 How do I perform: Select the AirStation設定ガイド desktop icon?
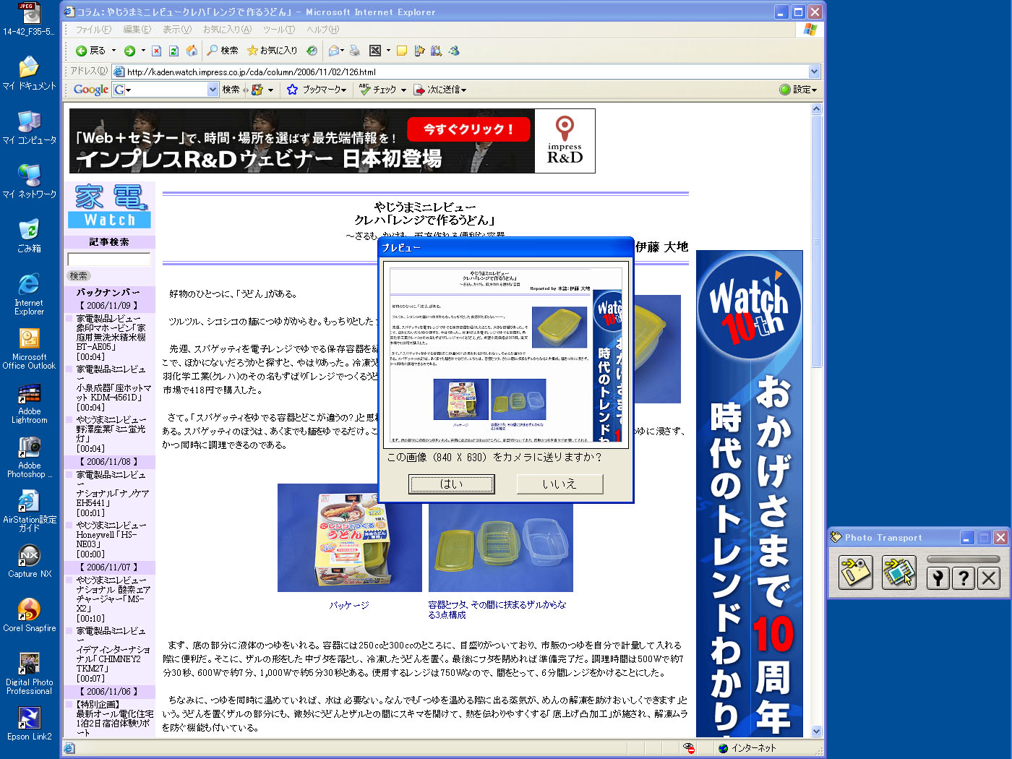click(30, 512)
